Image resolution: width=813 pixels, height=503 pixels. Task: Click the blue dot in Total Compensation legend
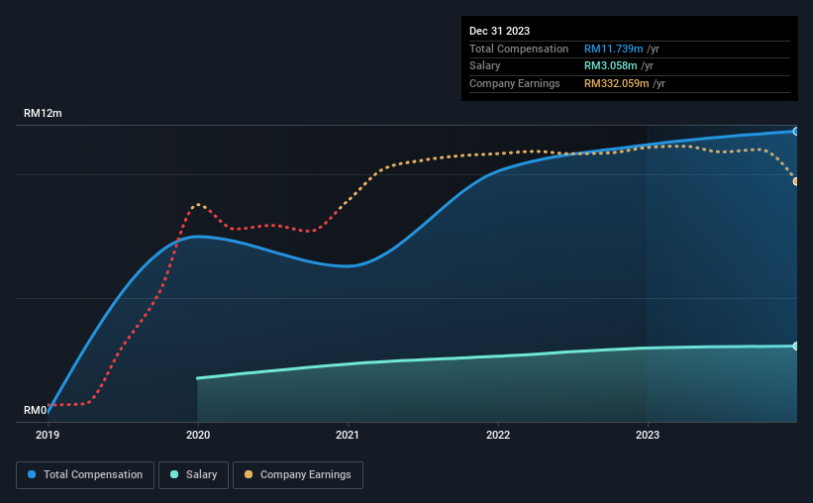click(x=32, y=474)
